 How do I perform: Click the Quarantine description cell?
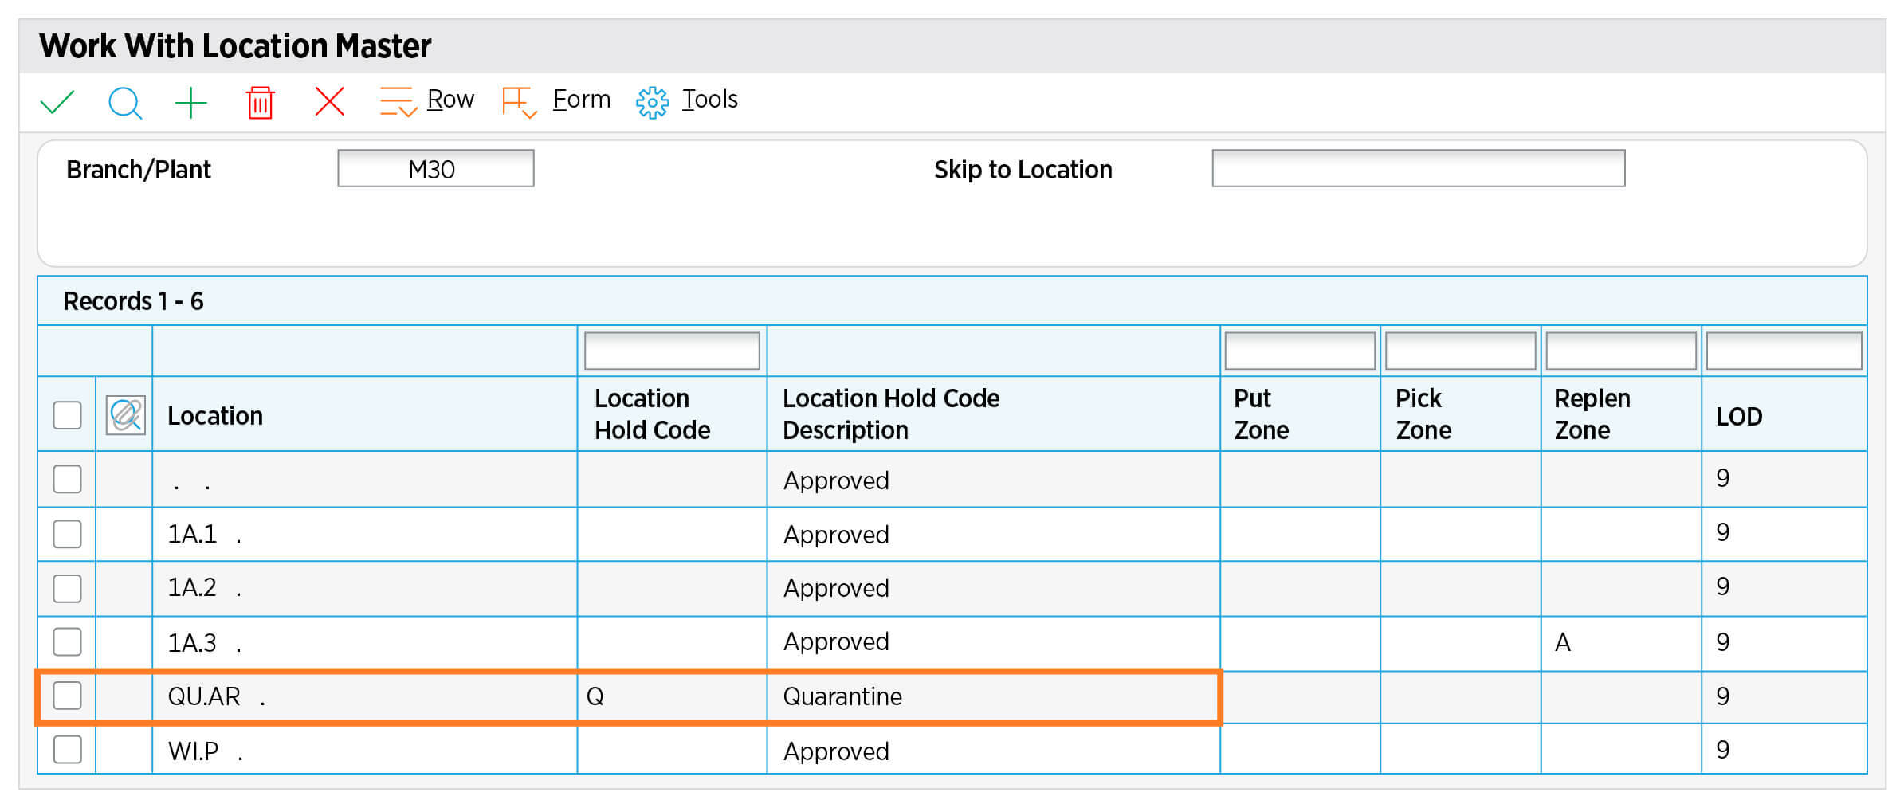coord(992,696)
